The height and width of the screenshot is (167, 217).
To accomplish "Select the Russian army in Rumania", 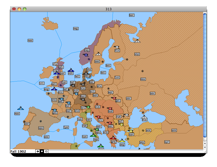I will pyautogui.click(x=126, y=115).
